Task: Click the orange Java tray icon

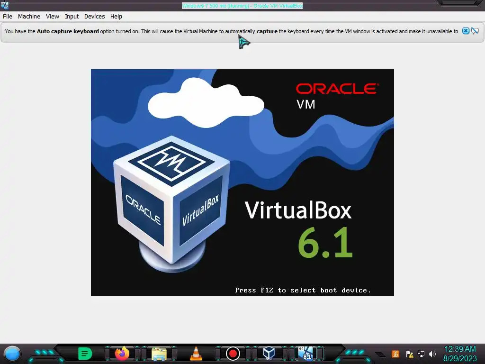Action: pos(395,354)
